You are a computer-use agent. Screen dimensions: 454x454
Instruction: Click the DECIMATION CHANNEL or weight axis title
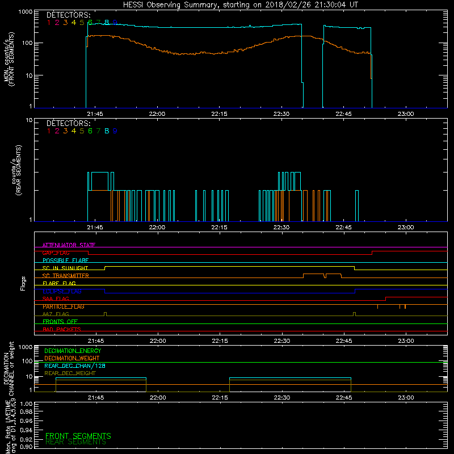(9, 368)
